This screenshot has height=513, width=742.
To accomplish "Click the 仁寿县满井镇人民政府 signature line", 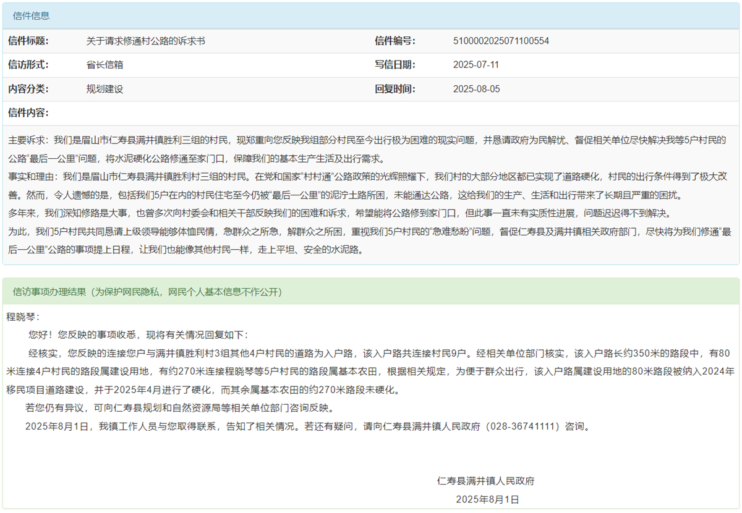I will pyautogui.click(x=485, y=481).
